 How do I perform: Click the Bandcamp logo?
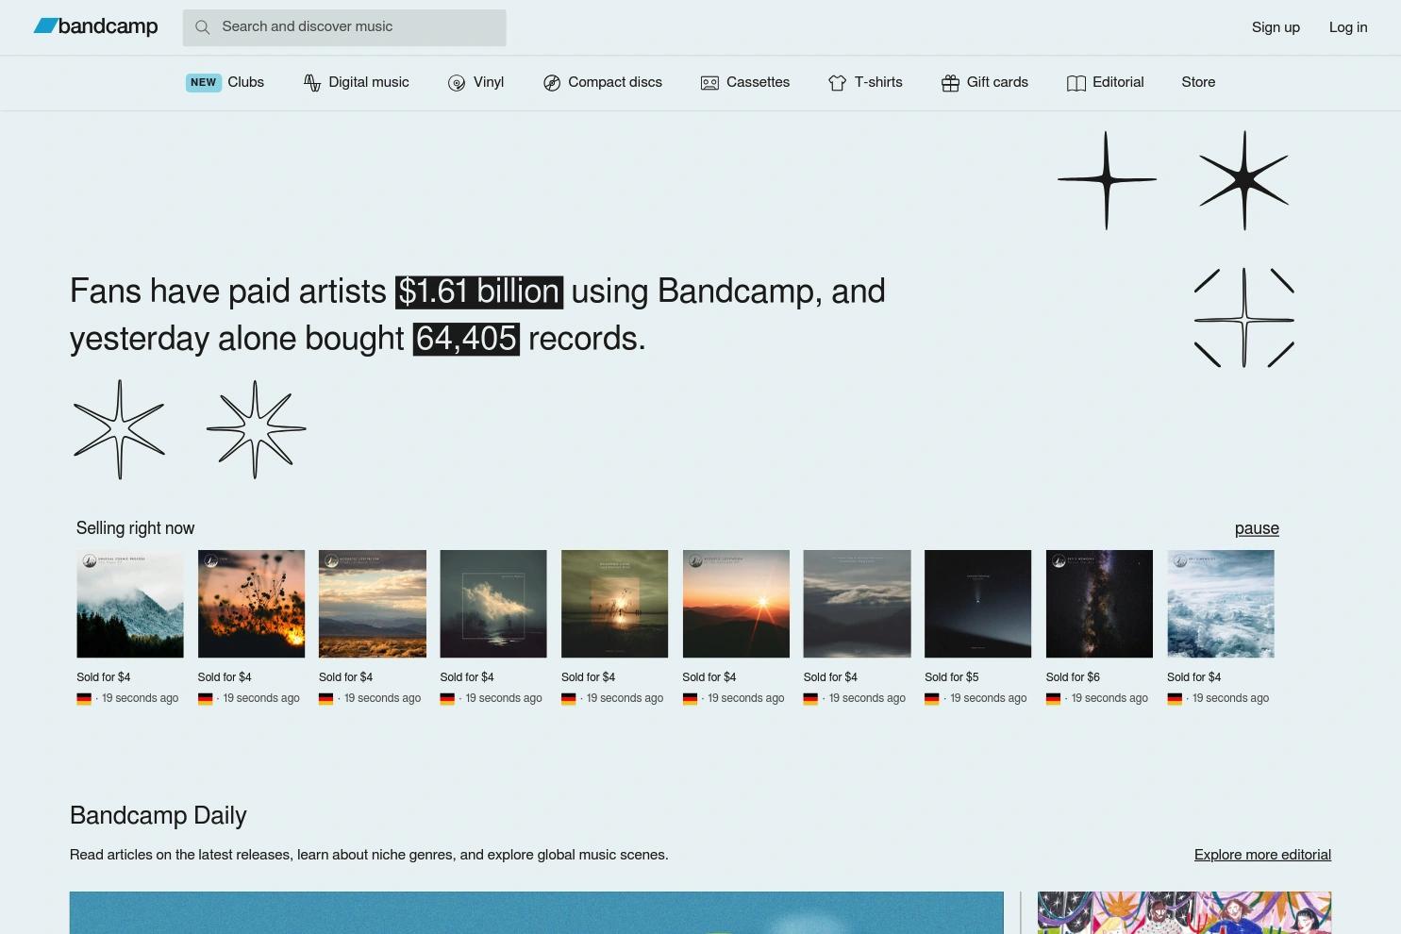pos(96,26)
